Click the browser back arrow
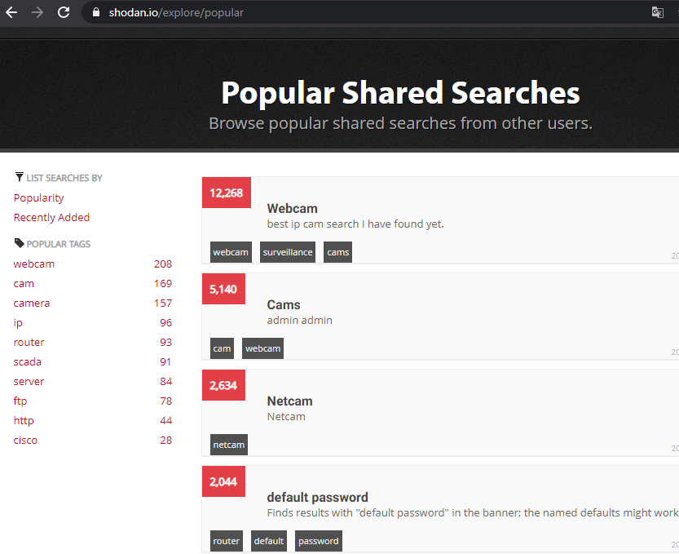Viewport: 679px width, 554px height. 11,12
